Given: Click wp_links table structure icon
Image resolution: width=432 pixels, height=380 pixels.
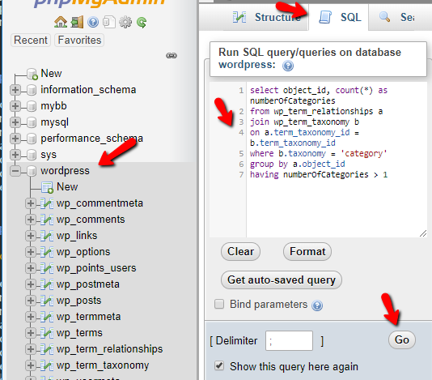Looking at the screenshot, I should [x=47, y=236].
